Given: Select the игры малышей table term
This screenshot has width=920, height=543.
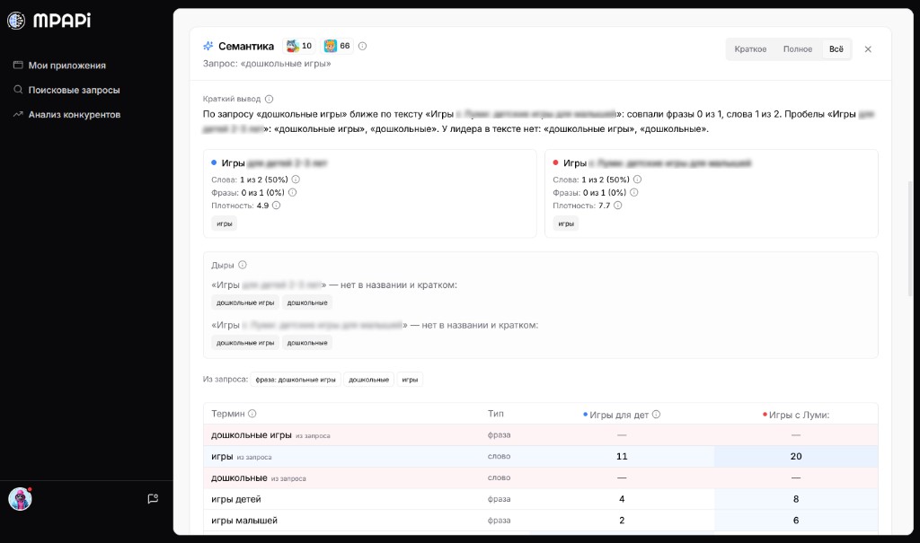Looking at the screenshot, I should (244, 521).
